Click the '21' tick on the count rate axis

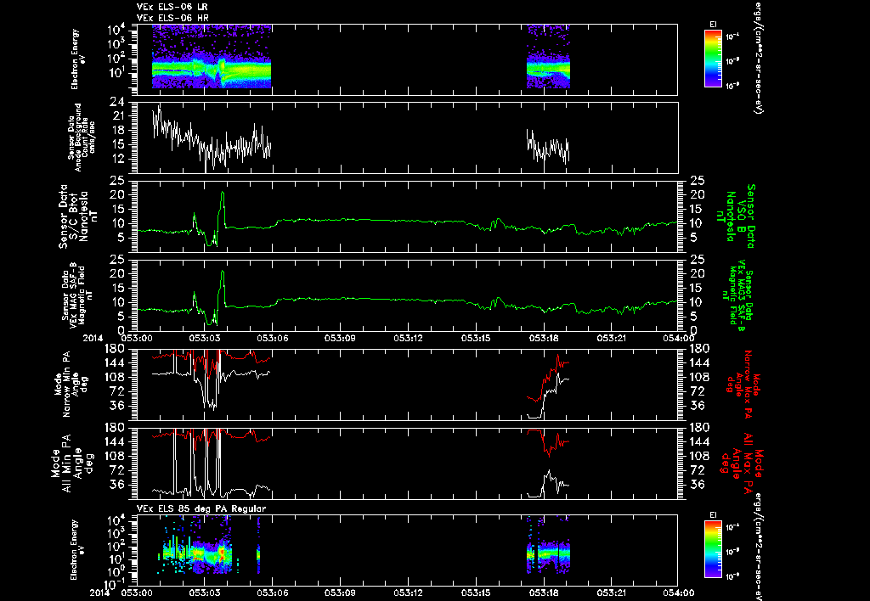(117, 116)
